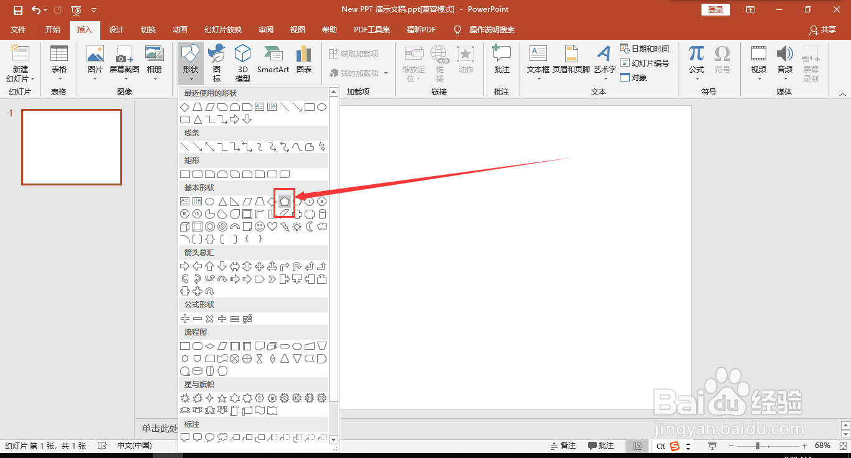This screenshot has height=458, width=851.
Task: Choose the flowchart collate hourglass shape
Action: pos(260,358)
